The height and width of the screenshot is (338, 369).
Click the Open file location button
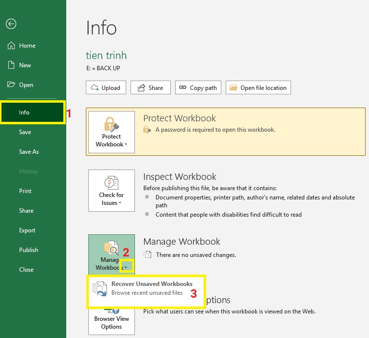click(258, 87)
